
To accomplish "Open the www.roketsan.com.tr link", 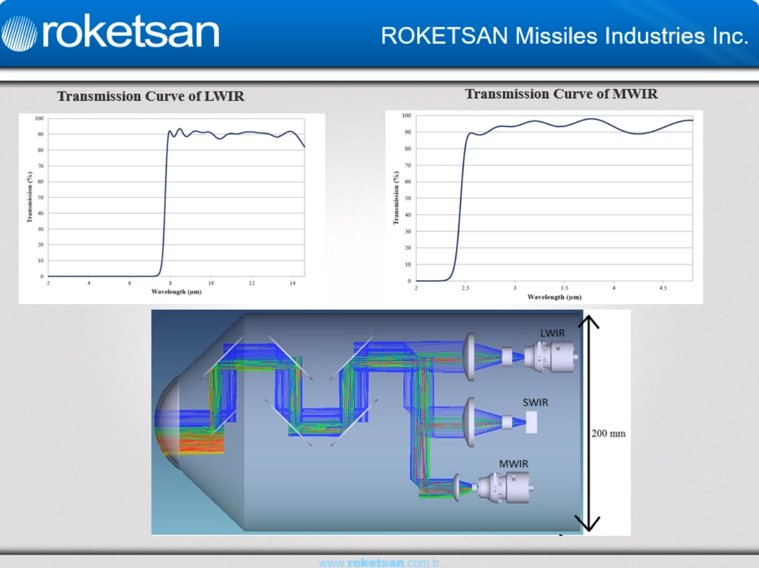I will tap(379, 563).
